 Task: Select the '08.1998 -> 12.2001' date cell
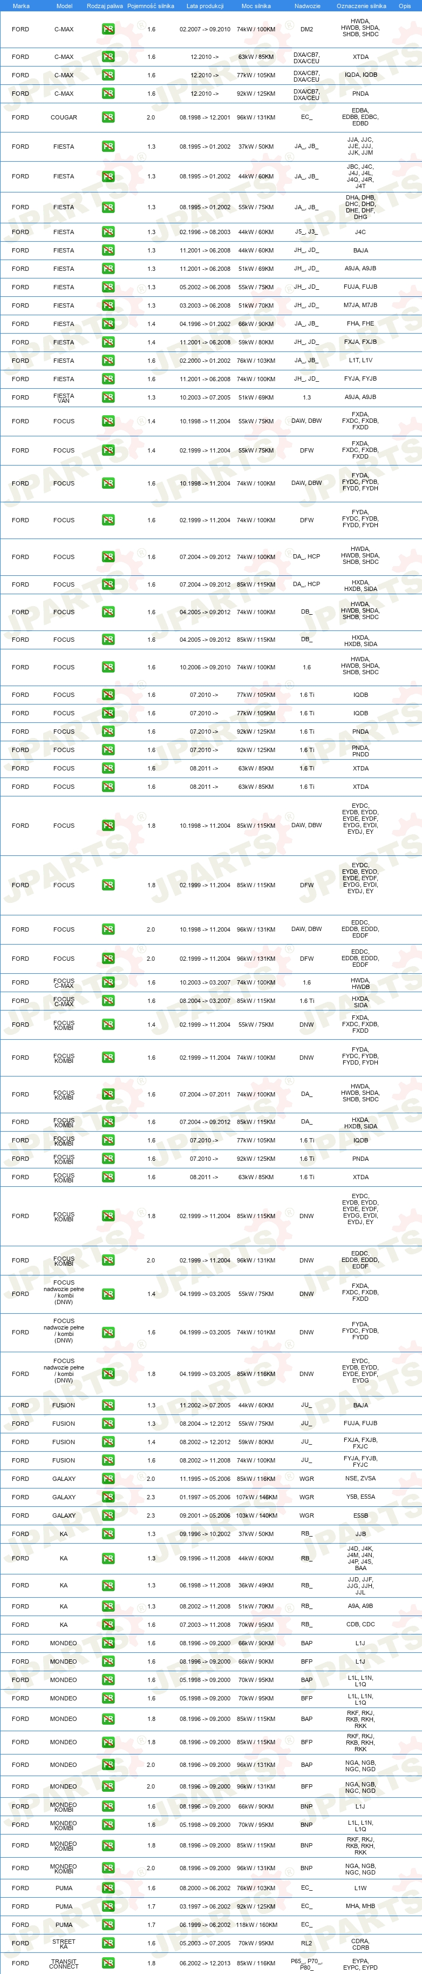(x=205, y=117)
